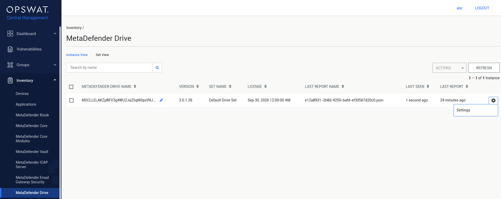Click the Vulnerabilities sidebar label
The width and height of the screenshot is (501, 199).
(x=29, y=49)
